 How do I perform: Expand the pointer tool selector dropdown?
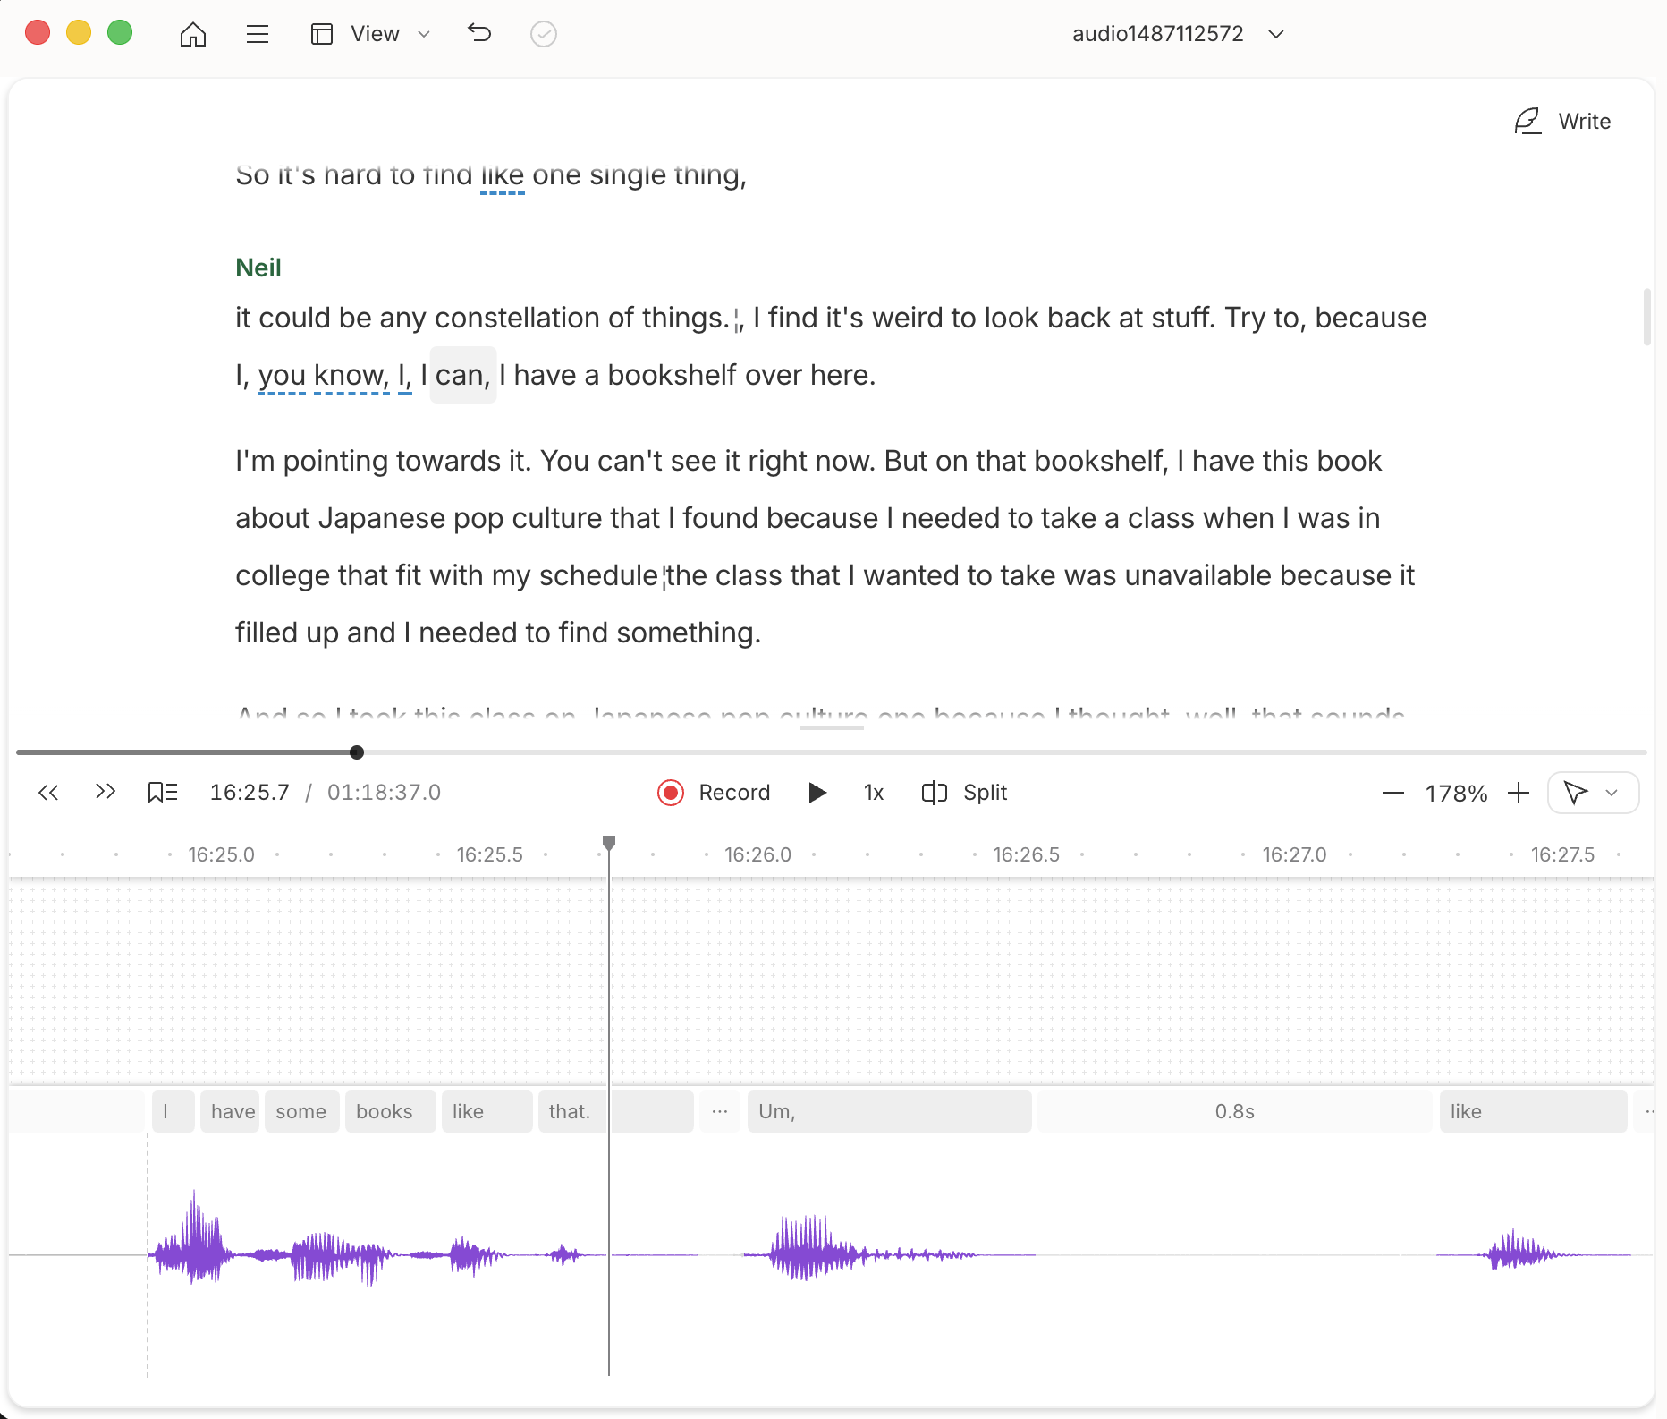coord(1612,793)
